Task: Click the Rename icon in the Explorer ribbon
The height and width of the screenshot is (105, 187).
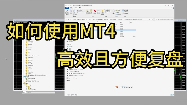Action: tap(98, 11)
